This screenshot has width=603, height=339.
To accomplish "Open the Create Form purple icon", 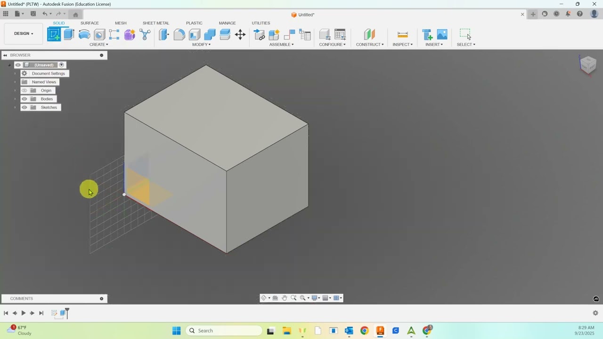I will tap(130, 34).
